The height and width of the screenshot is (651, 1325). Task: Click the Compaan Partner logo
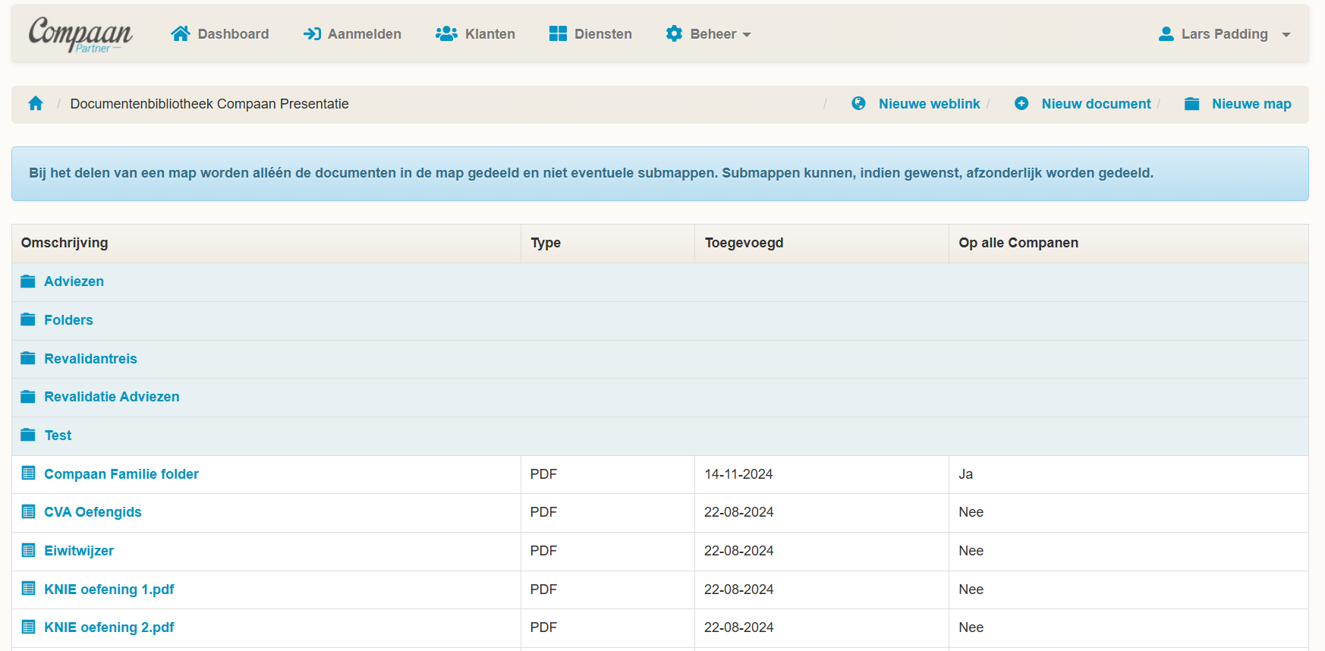[x=80, y=35]
